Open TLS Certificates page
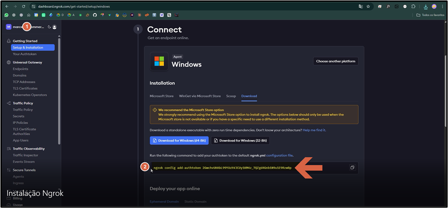 coord(25,88)
